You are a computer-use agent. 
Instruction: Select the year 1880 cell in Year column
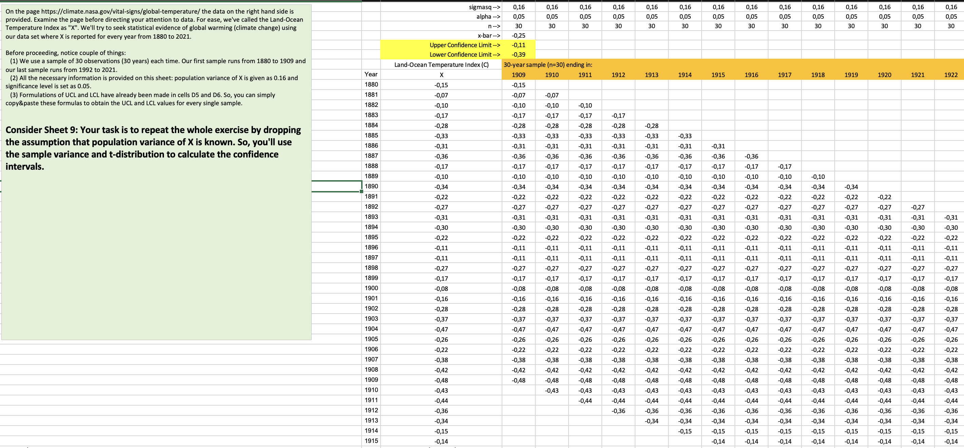(371, 85)
